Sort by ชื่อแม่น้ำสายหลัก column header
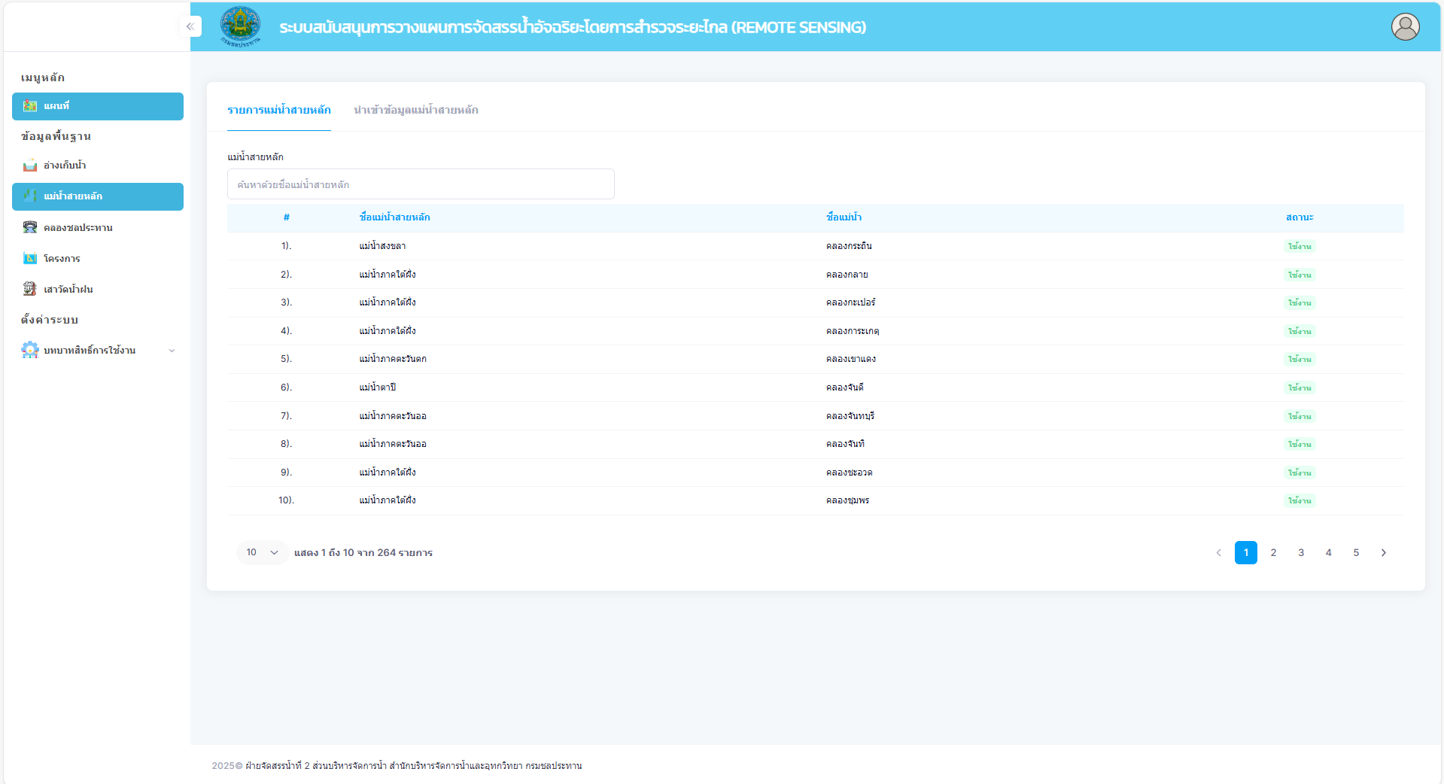The height and width of the screenshot is (784, 1444). tap(394, 217)
